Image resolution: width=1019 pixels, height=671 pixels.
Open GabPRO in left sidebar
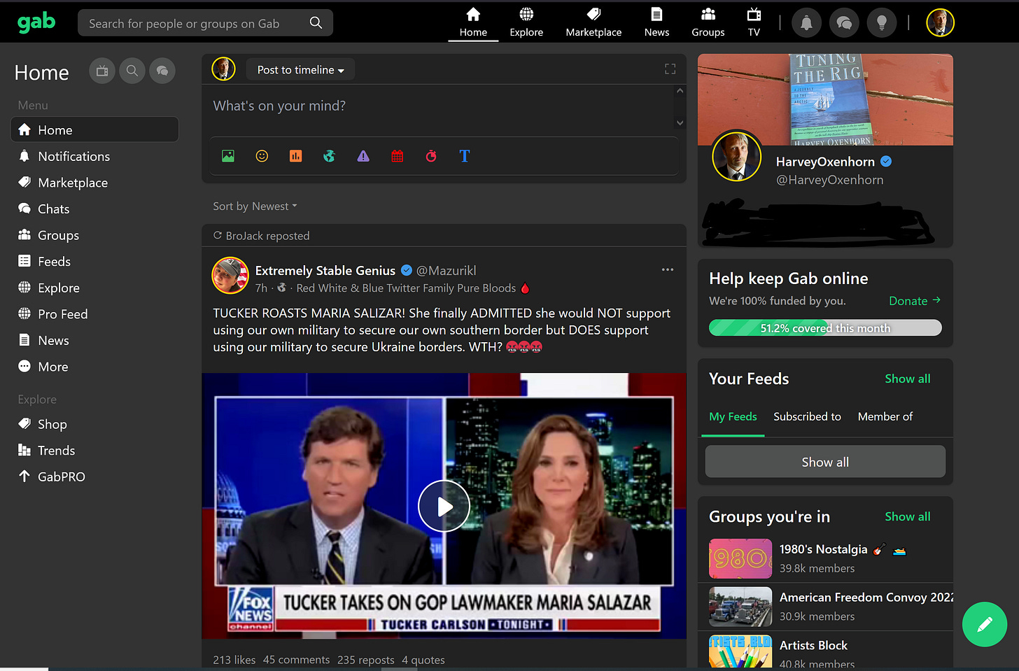pyautogui.click(x=94, y=476)
